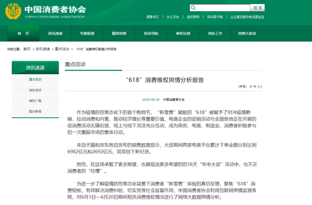Click 首页 in the breadcrumb trail
This screenshot has width=312, height=205.
click(27, 49)
